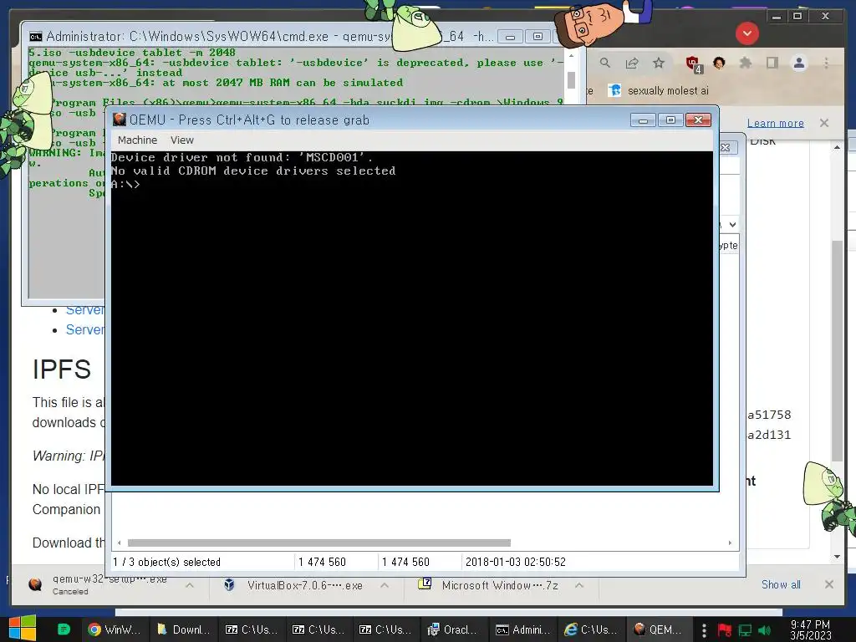Click 7-Zip horizontal scrollbar left arrow
The width and height of the screenshot is (856, 642).
click(119, 543)
